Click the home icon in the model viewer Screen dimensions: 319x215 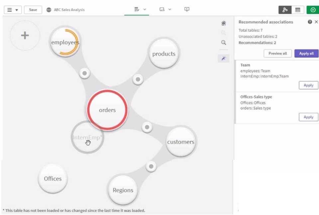click(x=223, y=23)
